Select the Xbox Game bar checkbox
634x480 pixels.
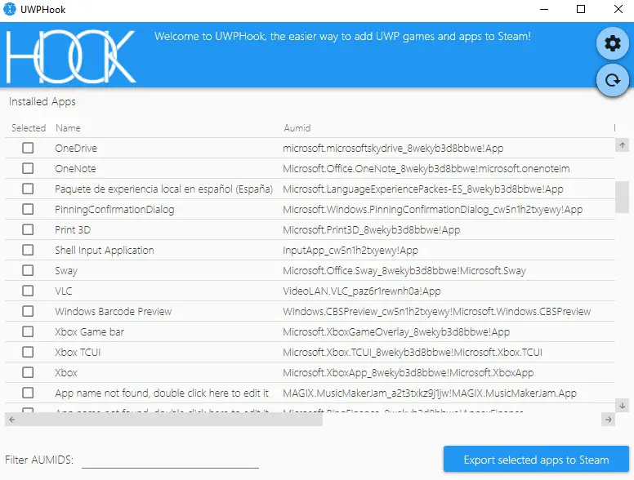28,331
